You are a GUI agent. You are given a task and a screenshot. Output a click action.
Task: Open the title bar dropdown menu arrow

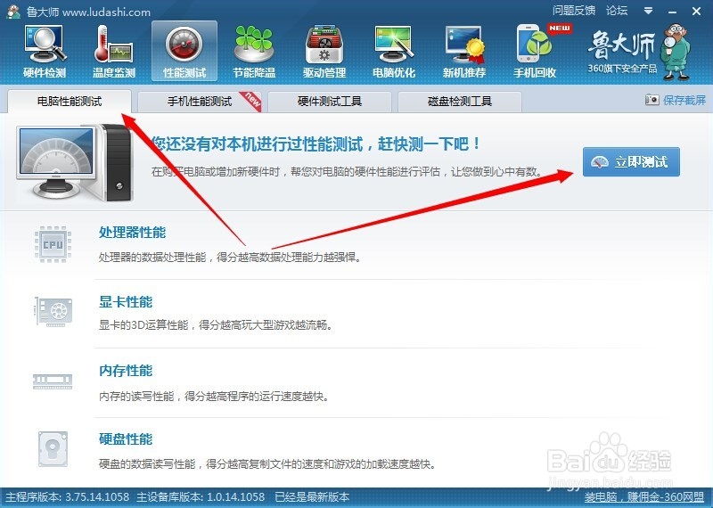(x=649, y=11)
